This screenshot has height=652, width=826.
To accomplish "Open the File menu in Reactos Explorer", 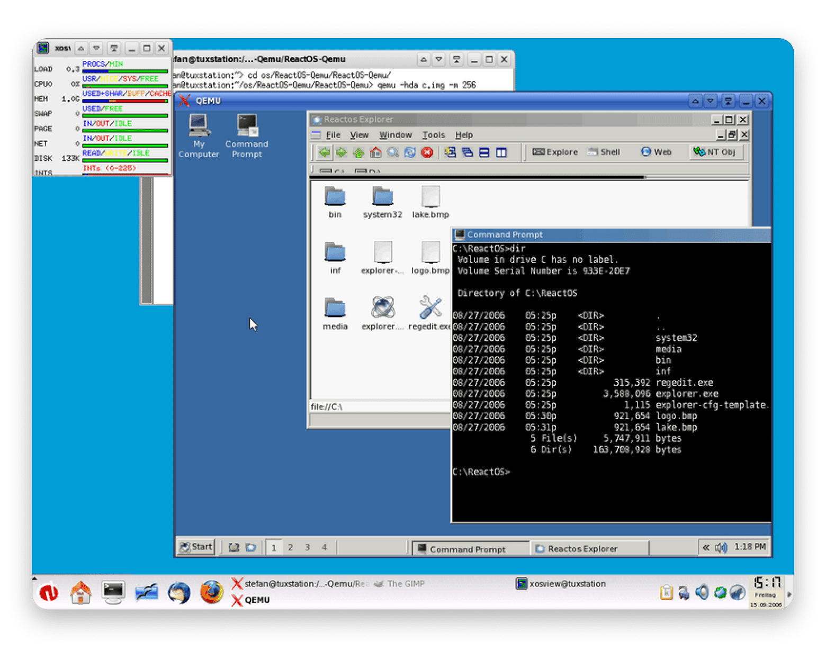I will (333, 135).
